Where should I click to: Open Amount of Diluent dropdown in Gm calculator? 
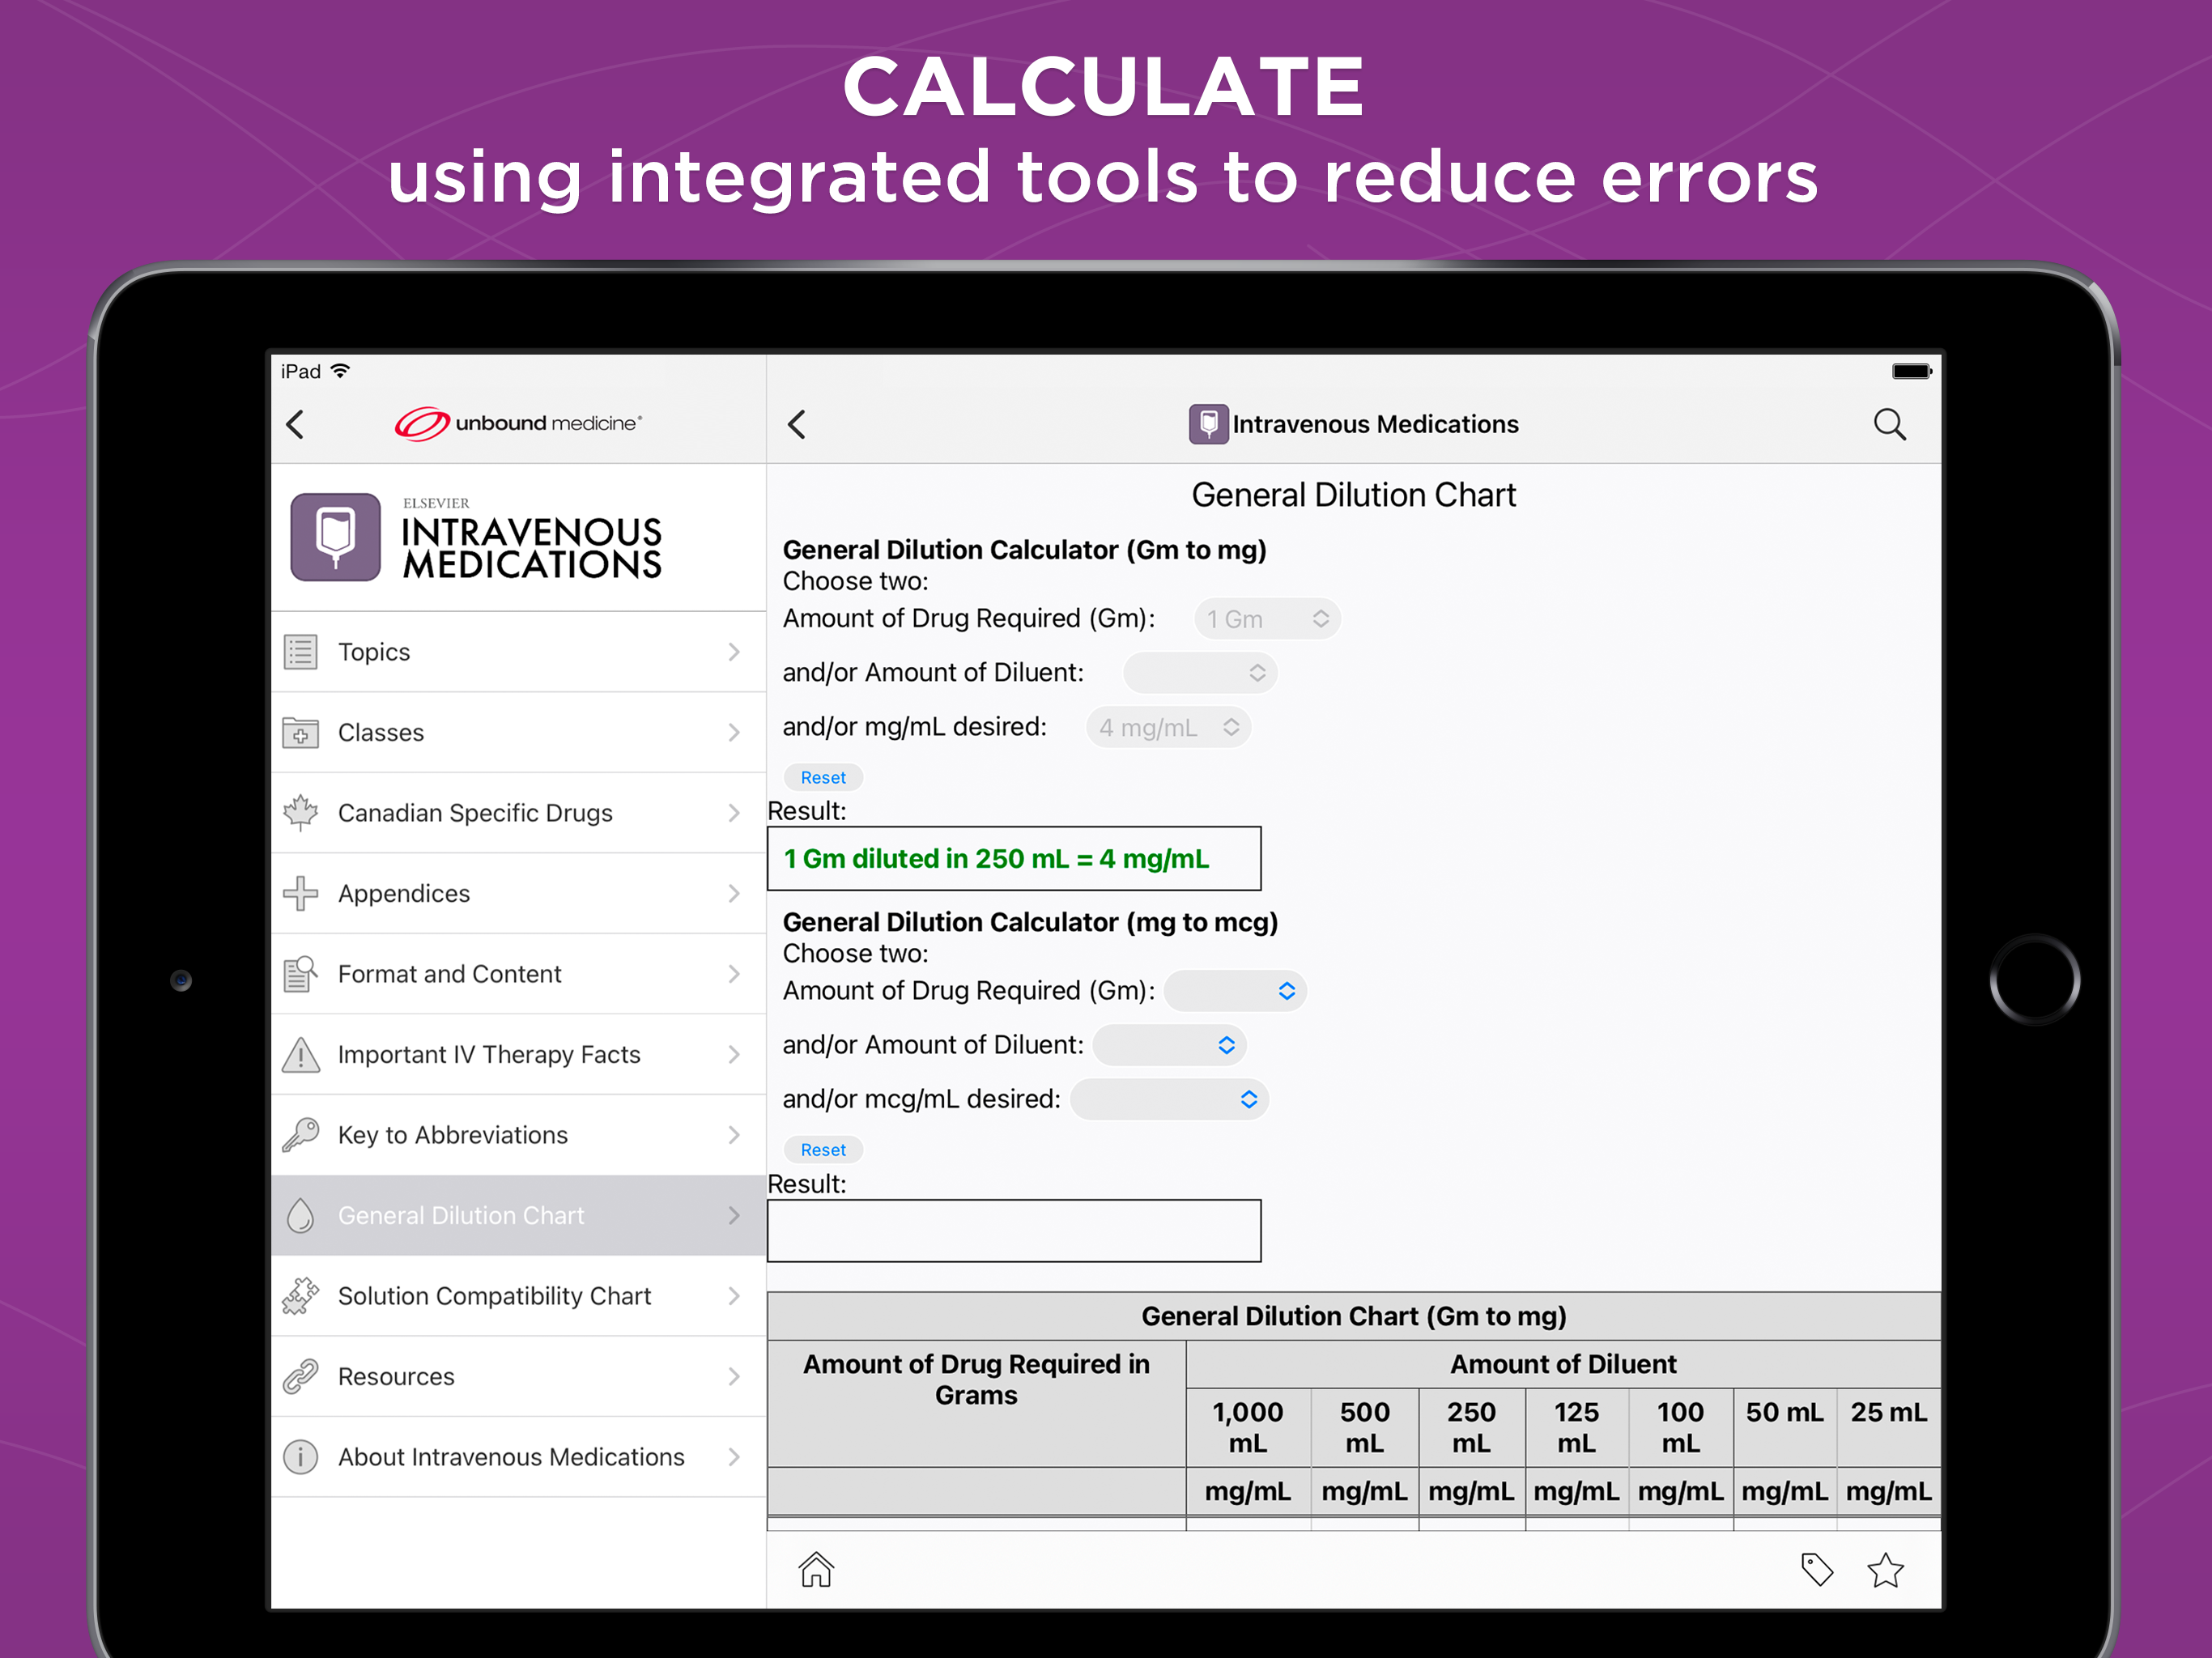pos(1200,673)
